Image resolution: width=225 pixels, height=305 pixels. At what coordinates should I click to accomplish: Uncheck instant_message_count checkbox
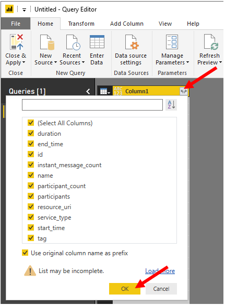31,165
